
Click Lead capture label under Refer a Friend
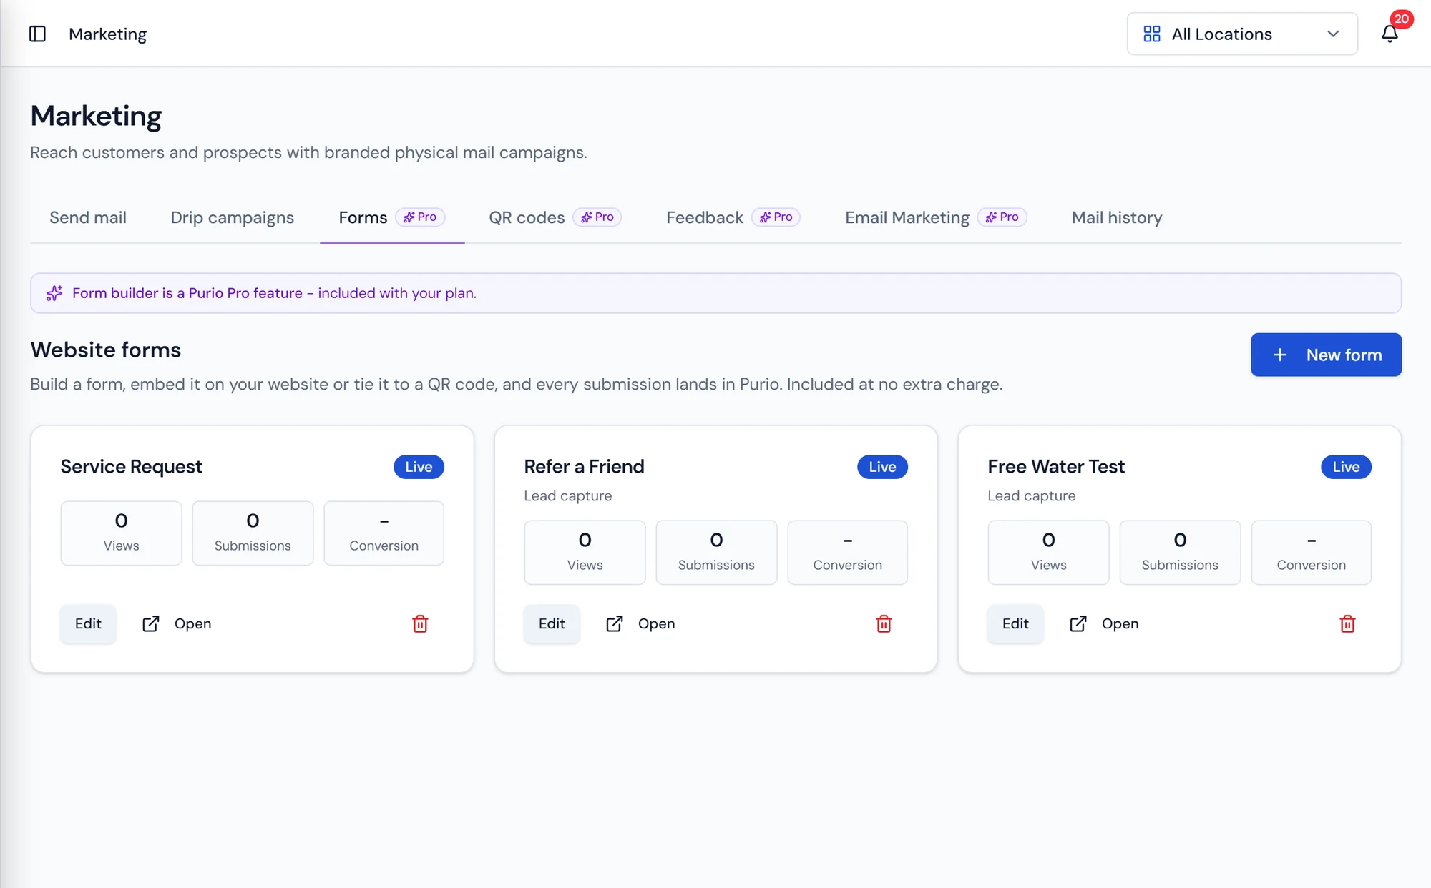tap(567, 495)
